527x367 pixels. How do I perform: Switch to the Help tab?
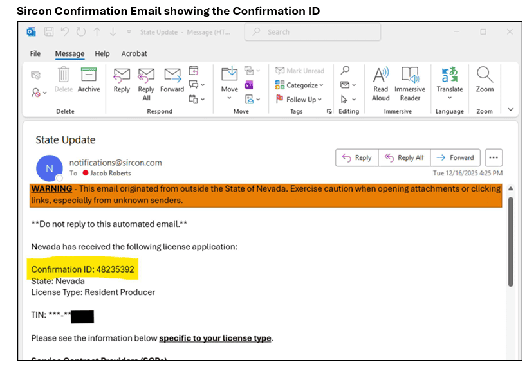(102, 53)
